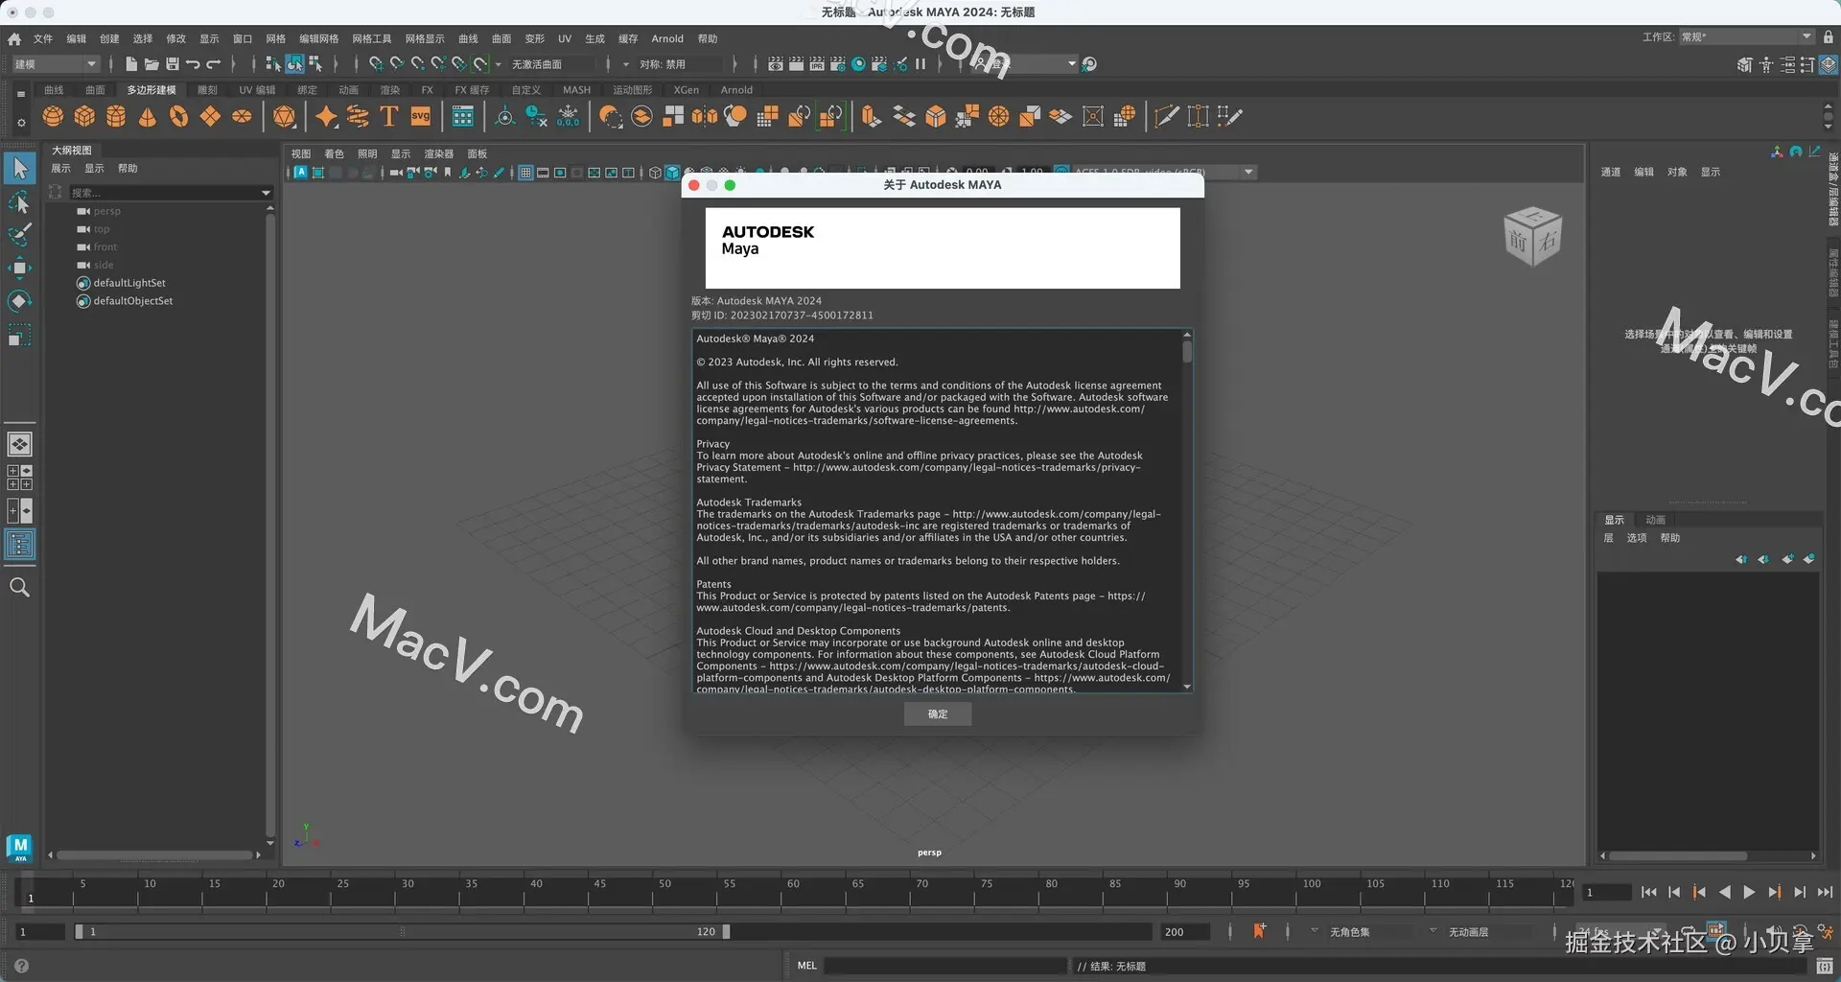Click the home icon in the menu bar
Screen dimensions: 1841x982
click(x=14, y=39)
